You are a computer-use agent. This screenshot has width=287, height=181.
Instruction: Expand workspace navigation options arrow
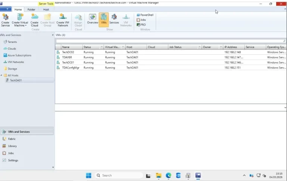click(53, 167)
